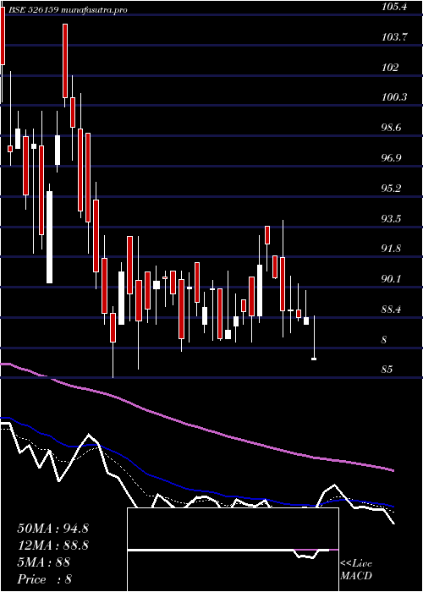Click the tall red candle near 103.7
The height and width of the screenshot is (592, 423).
(x=65, y=61)
